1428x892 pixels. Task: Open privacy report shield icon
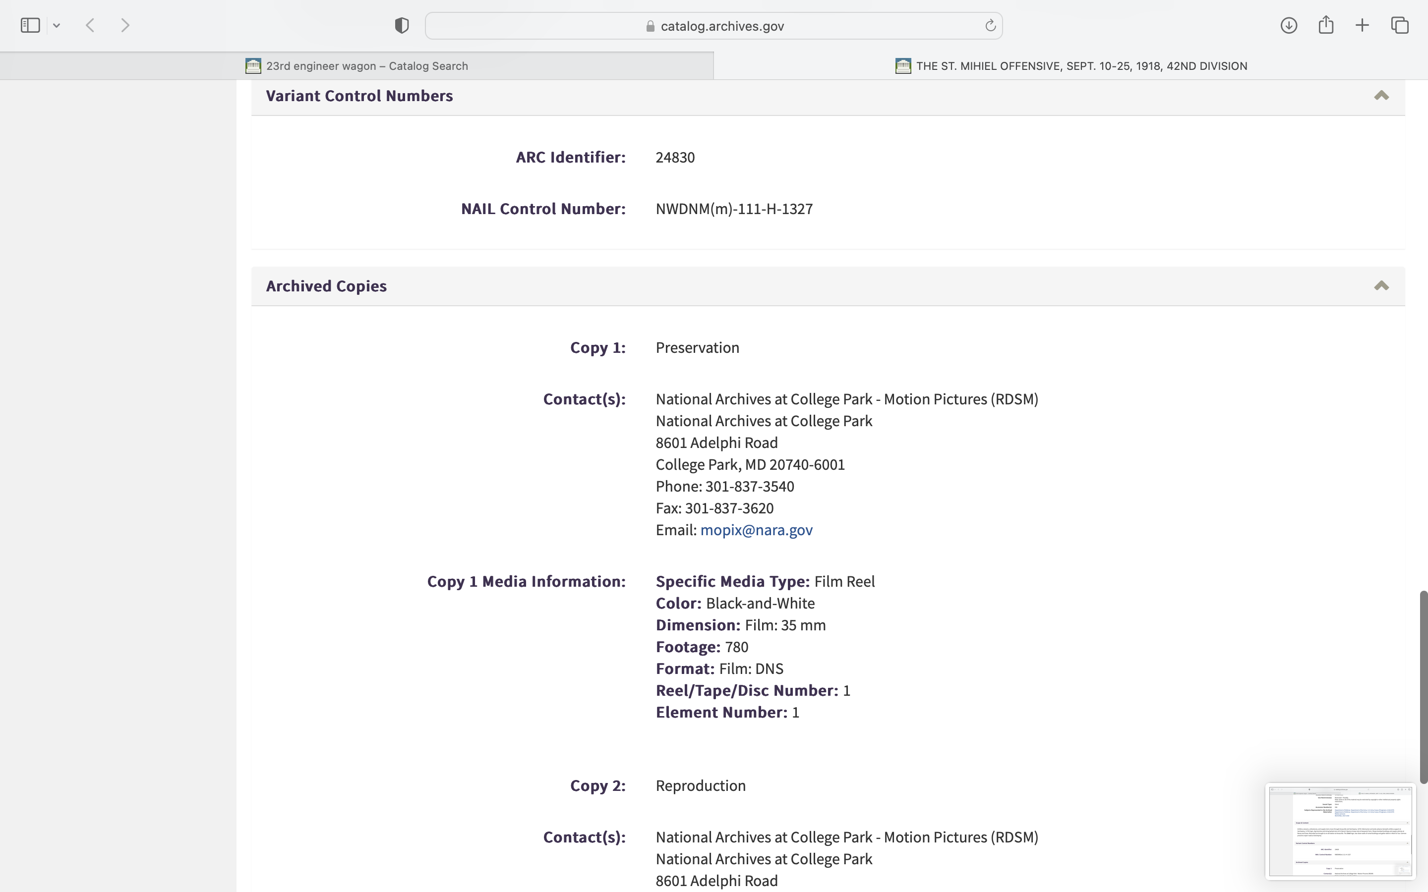(402, 25)
